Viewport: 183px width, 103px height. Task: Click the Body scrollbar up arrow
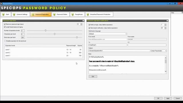click(x=166, y=58)
